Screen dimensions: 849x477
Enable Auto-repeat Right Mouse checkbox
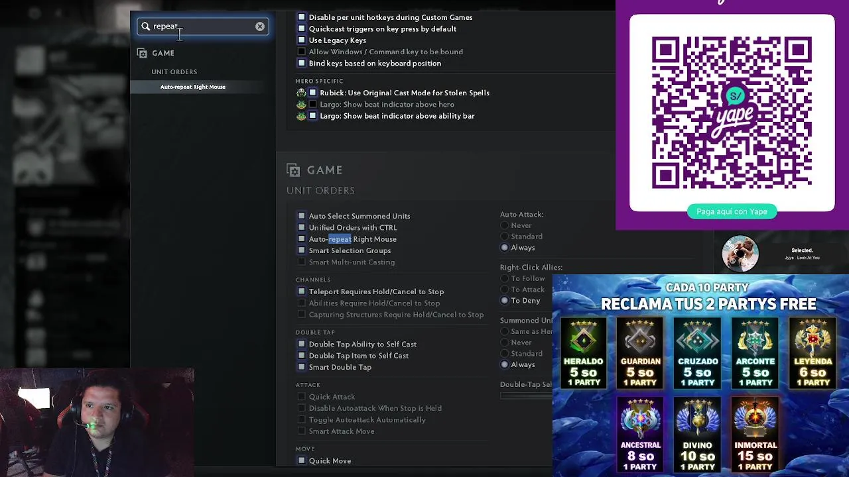coord(302,239)
